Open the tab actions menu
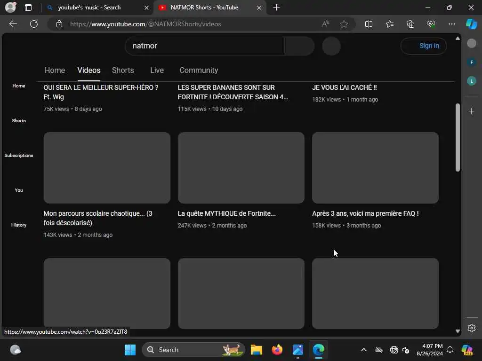 (x=28, y=8)
